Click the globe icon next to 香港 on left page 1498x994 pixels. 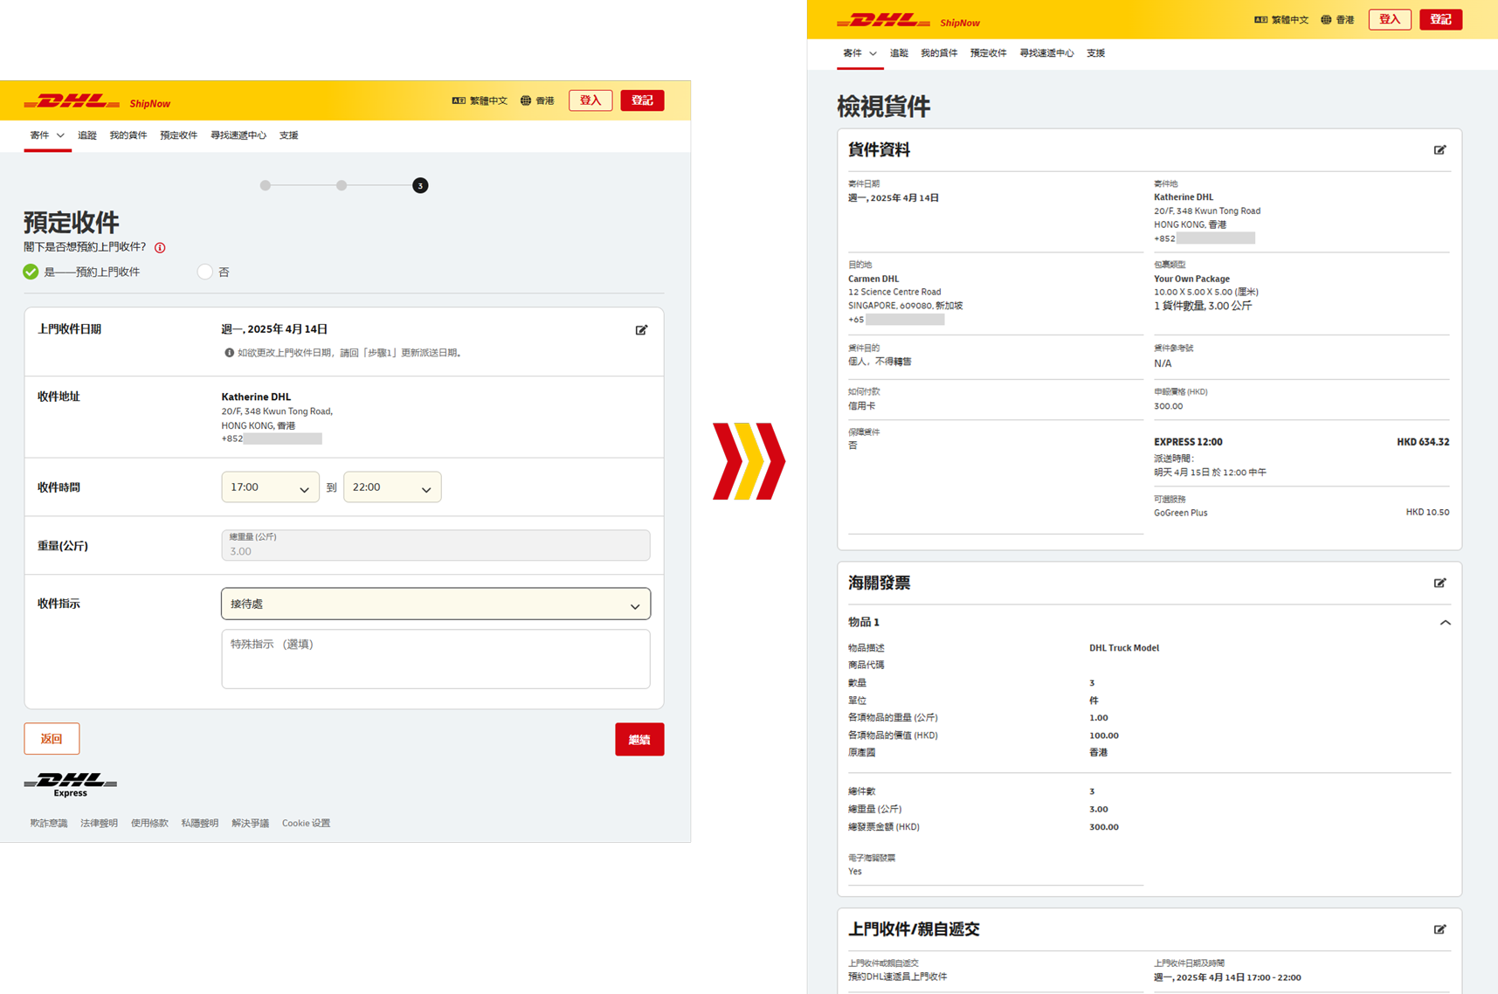click(x=526, y=100)
